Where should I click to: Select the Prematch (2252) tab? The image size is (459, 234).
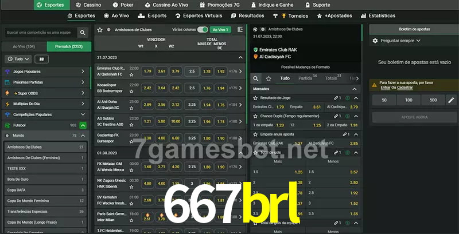point(68,46)
